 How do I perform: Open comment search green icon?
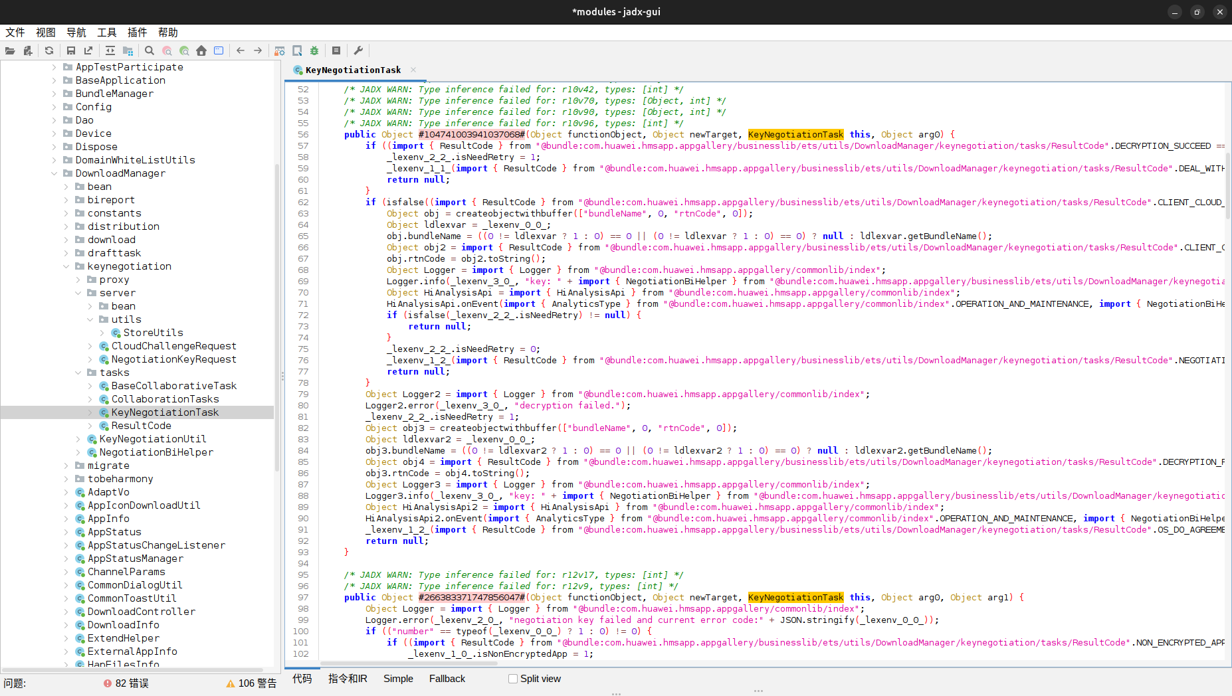point(184,50)
